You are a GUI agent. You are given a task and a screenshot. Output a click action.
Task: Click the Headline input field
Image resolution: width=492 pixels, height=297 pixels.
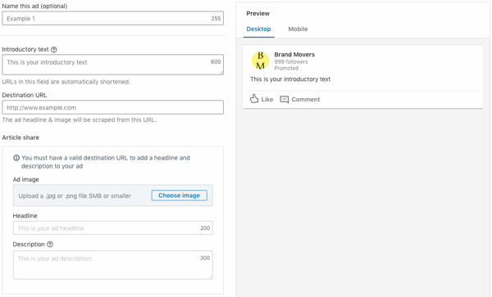tap(113, 228)
